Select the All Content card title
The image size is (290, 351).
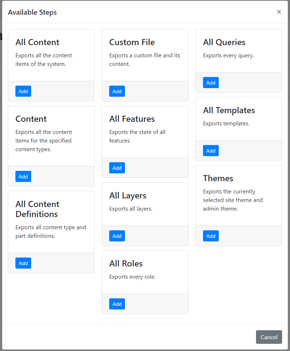(37, 42)
